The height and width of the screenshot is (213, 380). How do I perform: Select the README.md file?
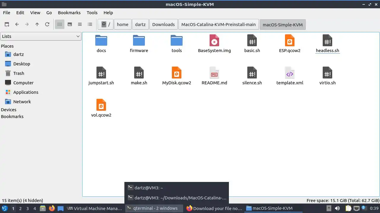coord(214,76)
